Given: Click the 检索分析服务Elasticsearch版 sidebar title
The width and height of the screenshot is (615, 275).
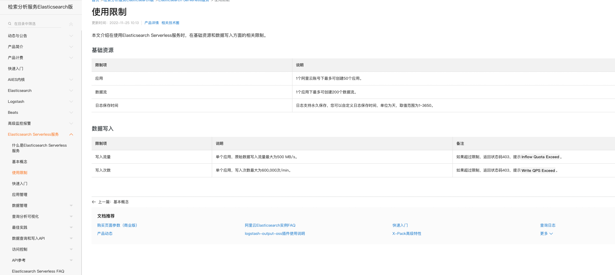Looking at the screenshot, I should coord(40,7).
